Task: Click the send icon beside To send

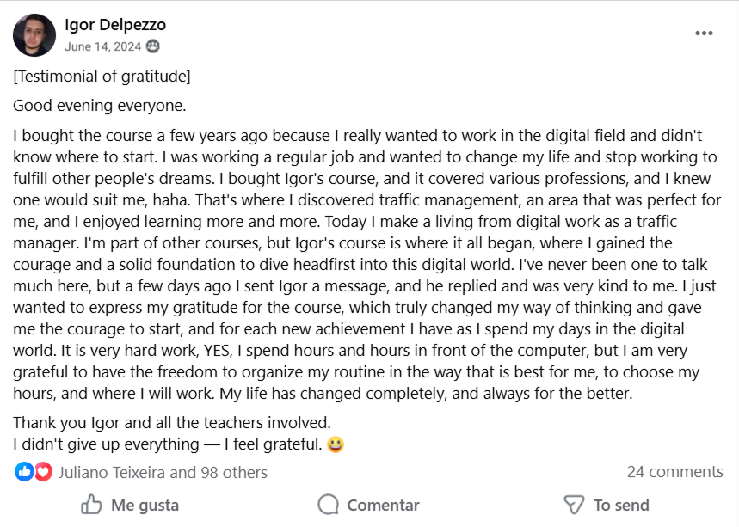Action: [x=573, y=505]
